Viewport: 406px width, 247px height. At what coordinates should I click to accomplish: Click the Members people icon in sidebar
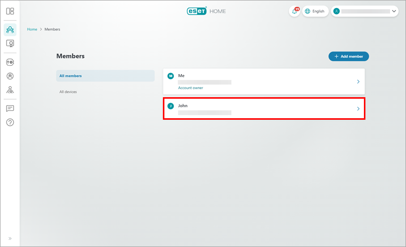coord(10,30)
